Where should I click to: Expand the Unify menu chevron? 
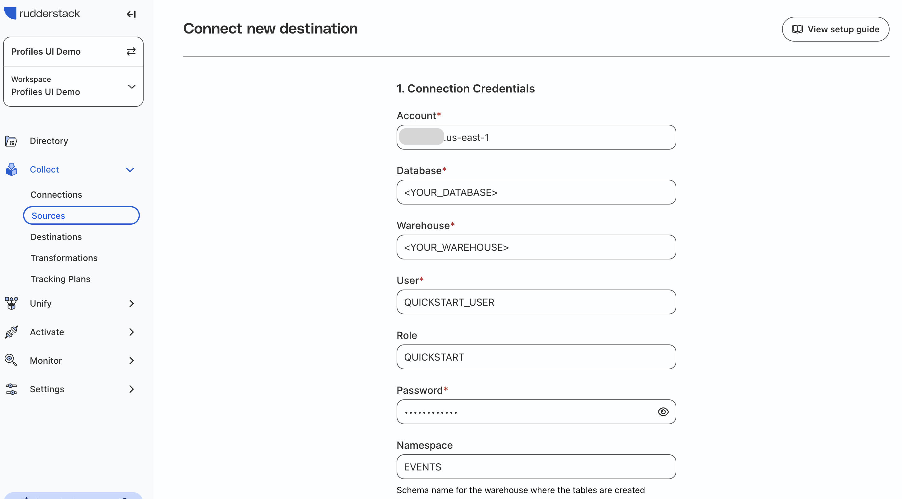point(132,303)
